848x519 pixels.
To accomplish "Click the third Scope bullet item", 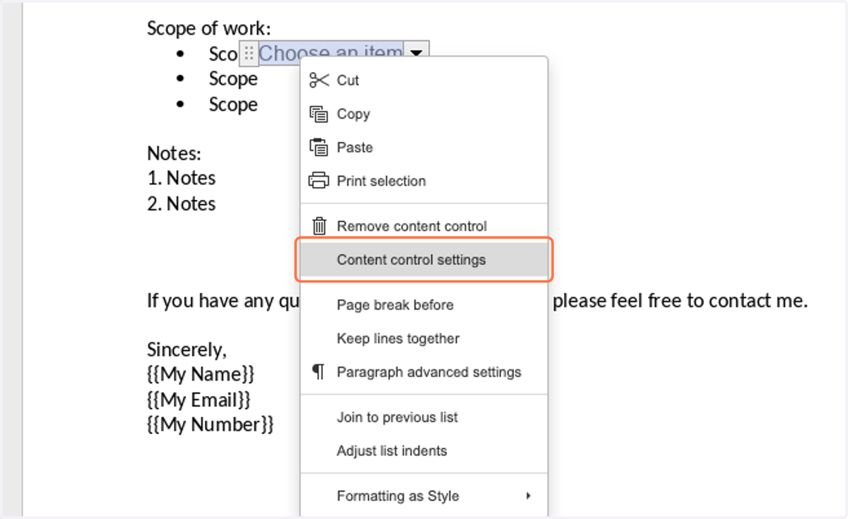I will [233, 105].
